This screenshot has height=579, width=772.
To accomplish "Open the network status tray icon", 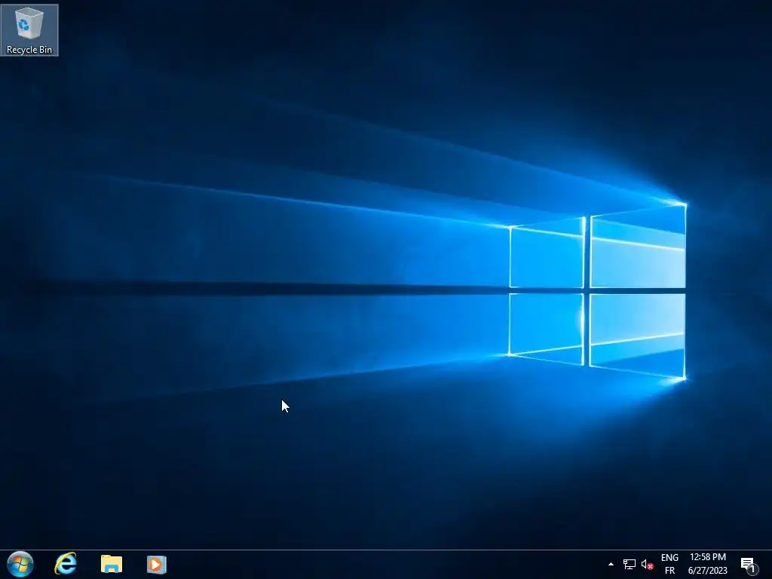I will click(x=630, y=564).
